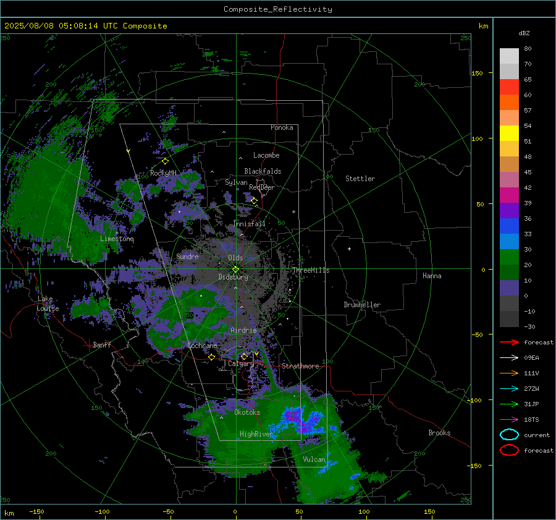Click the orange 111V arrow icon
The image size is (556, 520).
(509, 373)
